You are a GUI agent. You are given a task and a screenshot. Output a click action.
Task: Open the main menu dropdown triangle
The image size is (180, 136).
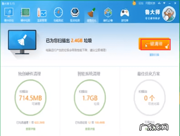click(164, 3)
